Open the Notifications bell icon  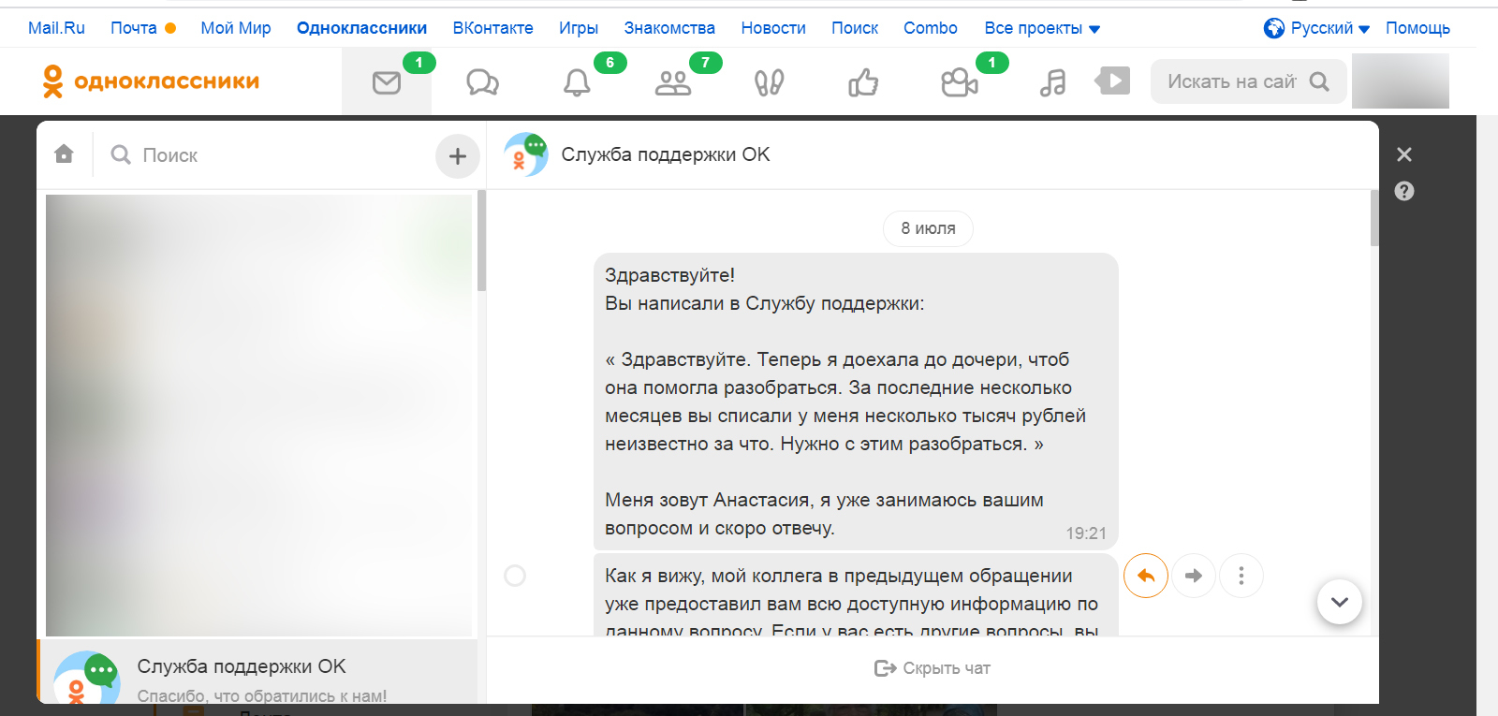[577, 82]
